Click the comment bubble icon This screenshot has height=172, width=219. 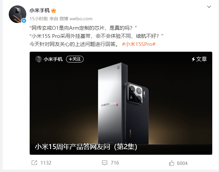(x=104, y=163)
